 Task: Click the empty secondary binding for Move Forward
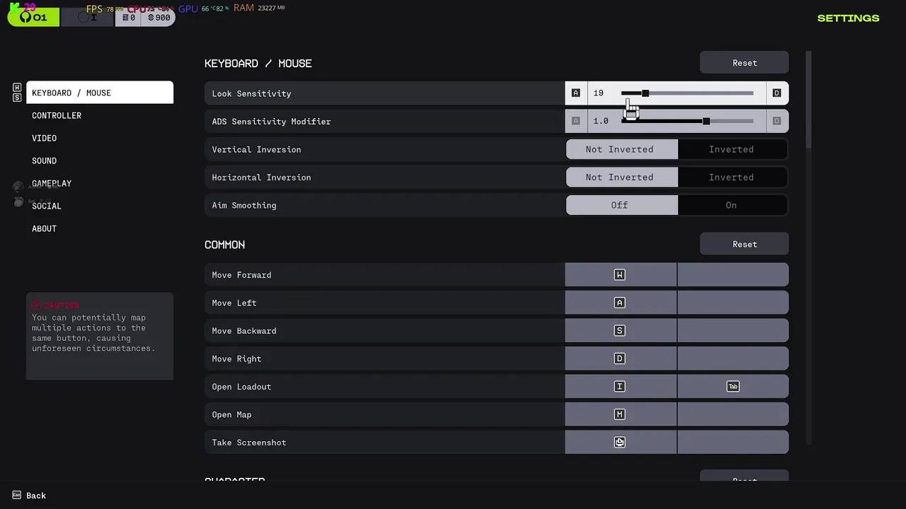tap(733, 275)
